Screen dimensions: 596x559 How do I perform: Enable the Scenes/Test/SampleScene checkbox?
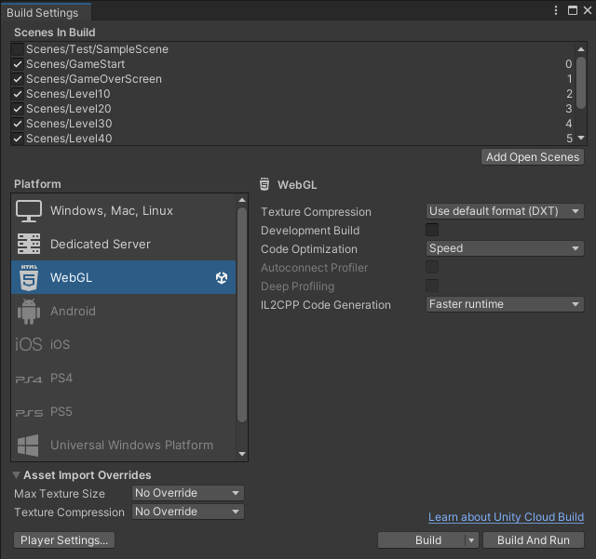click(x=18, y=49)
